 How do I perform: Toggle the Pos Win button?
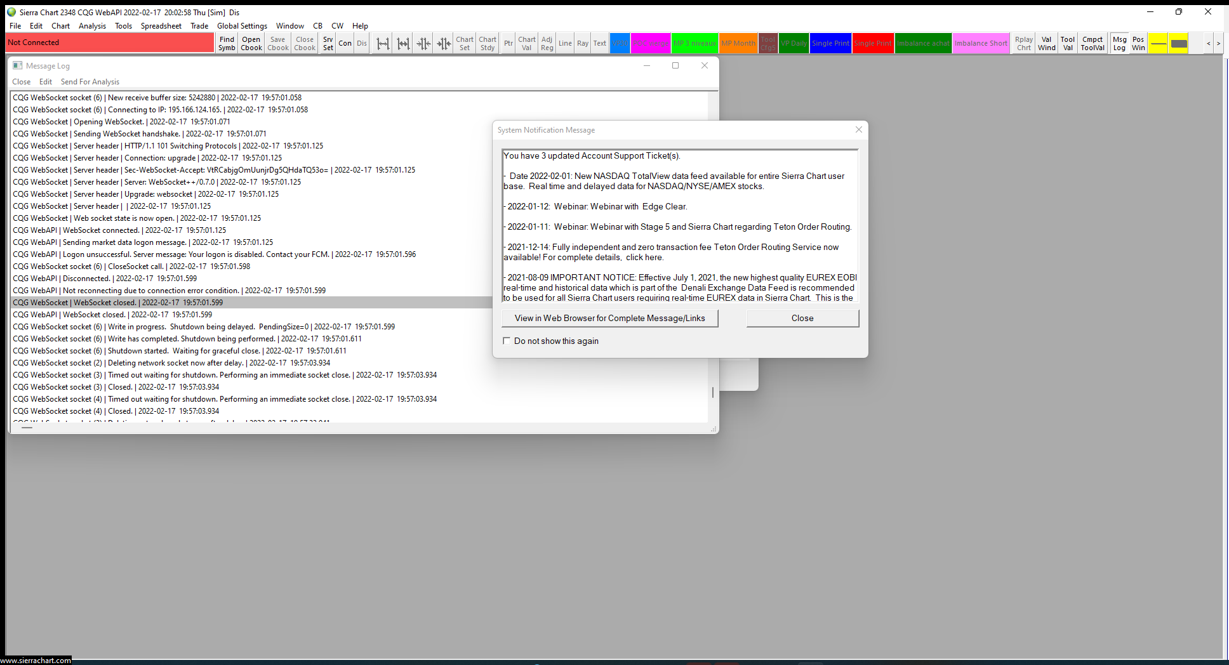1139,43
